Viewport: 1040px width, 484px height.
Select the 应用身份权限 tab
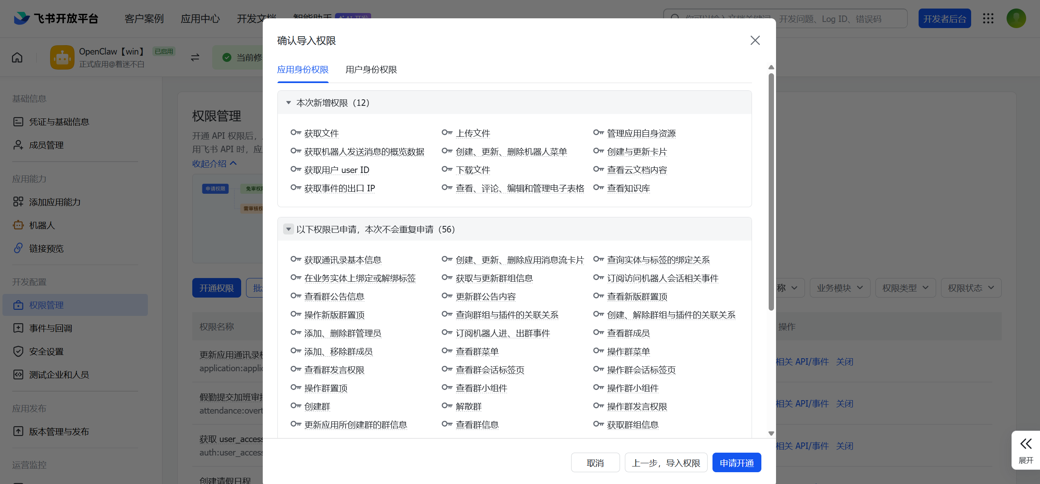303,70
